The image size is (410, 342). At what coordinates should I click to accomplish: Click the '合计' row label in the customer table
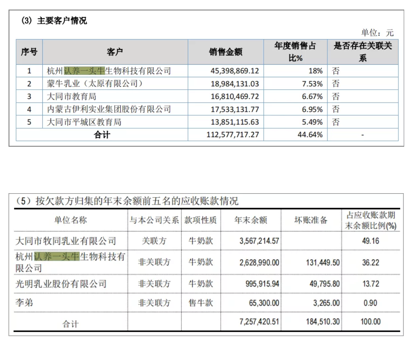click(x=102, y=135)
